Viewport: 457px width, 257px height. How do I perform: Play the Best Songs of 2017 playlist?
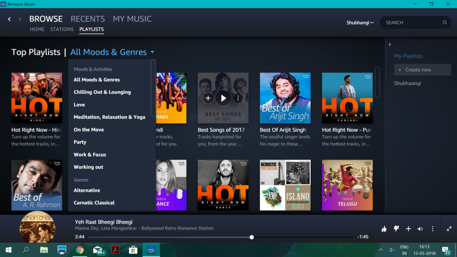point(223,98)
